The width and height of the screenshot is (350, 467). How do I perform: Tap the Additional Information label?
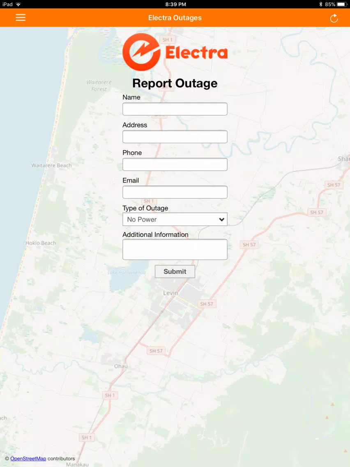[155, 235]
